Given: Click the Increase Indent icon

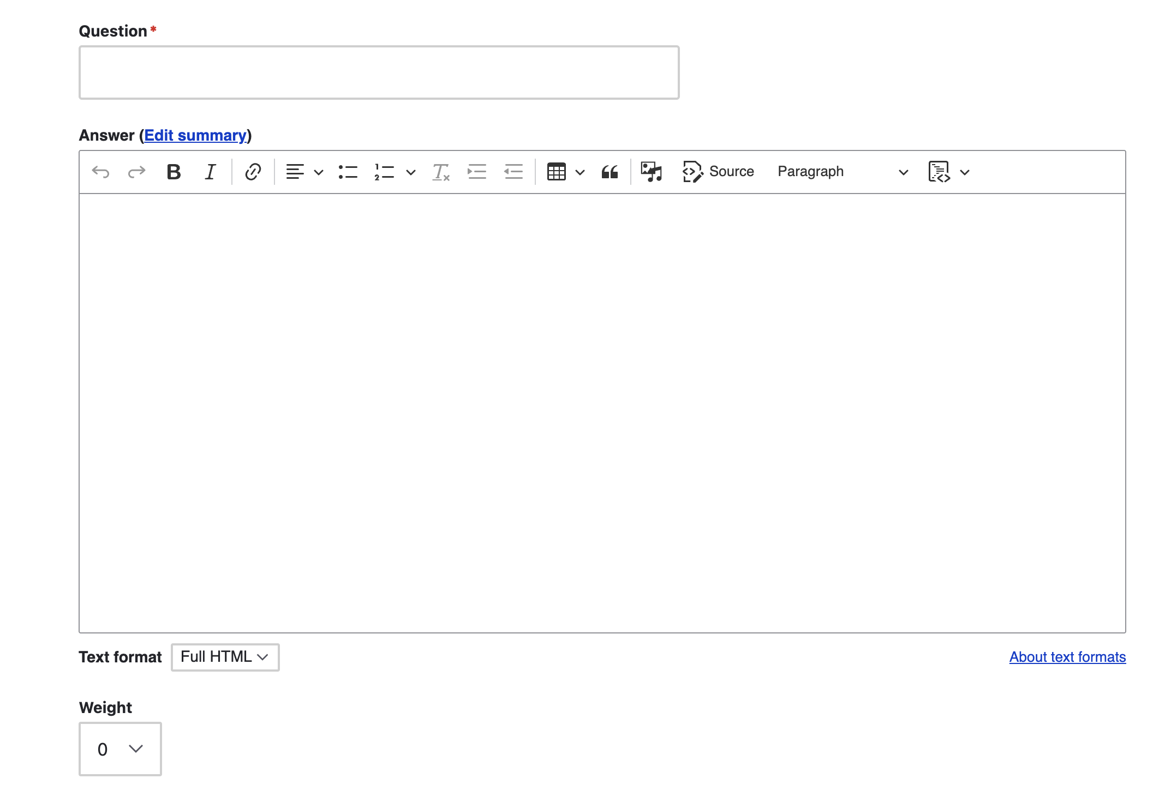Looking at the screenshot, I should 476,172.
